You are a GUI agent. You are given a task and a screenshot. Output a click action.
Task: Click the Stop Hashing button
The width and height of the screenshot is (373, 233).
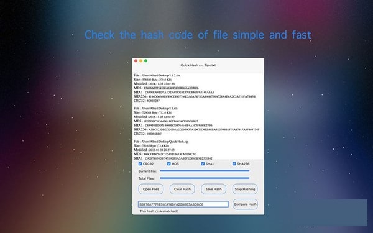tap(245, 189)
